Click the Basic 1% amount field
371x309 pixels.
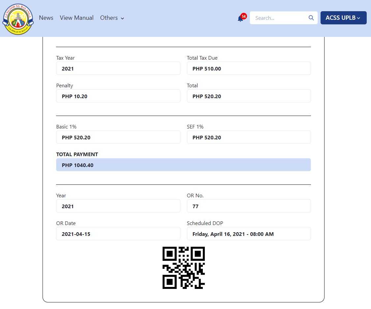118,137
